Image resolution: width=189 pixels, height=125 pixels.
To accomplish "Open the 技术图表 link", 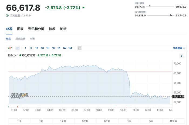I will [x=178, y=48].
